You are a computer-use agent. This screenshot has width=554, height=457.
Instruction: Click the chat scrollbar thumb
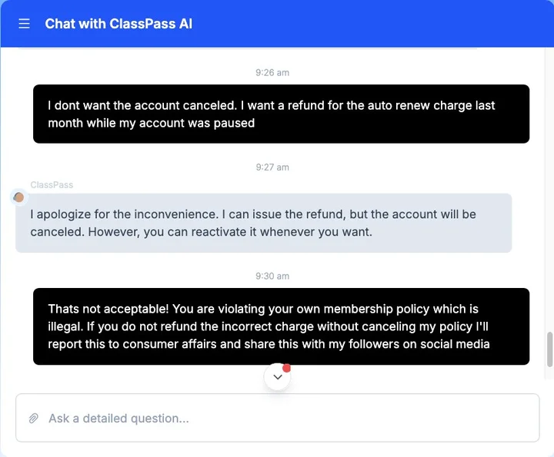tap(549, 349)
